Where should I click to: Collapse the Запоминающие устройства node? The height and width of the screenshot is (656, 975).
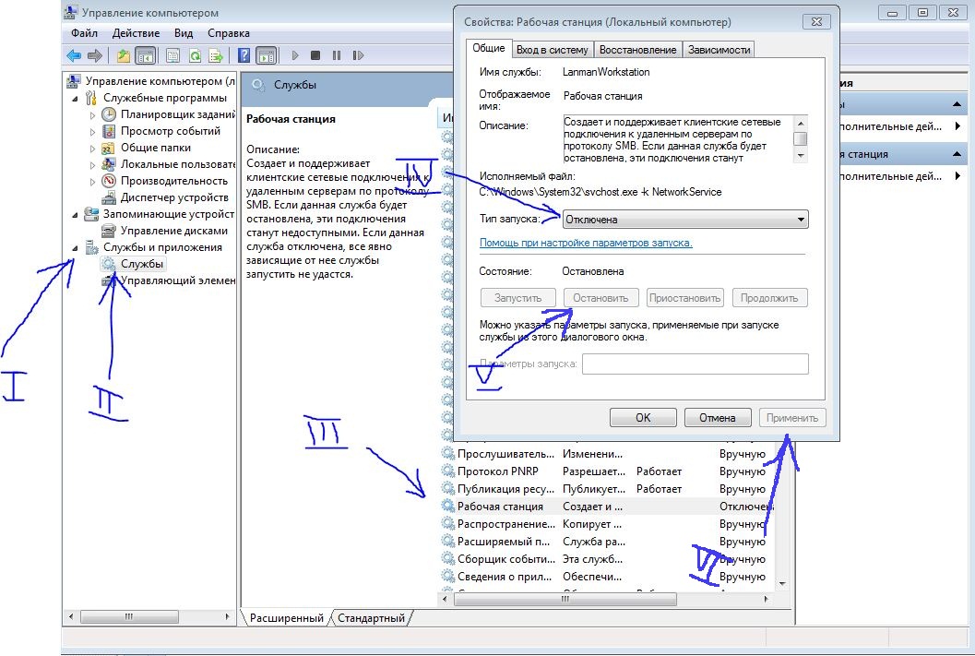(76, 215)
